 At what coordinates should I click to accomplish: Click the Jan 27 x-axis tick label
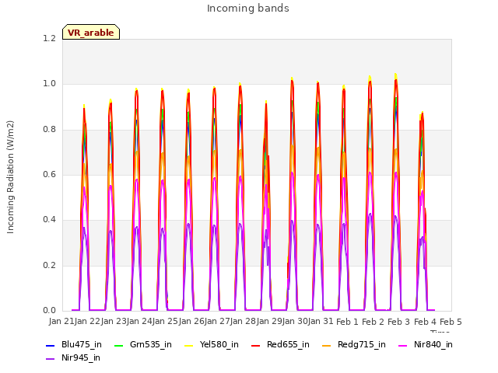pos(217,322)
